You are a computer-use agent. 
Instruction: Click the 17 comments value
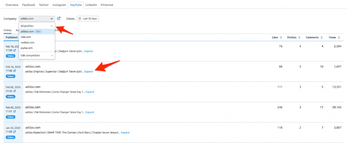coord(322,107)
